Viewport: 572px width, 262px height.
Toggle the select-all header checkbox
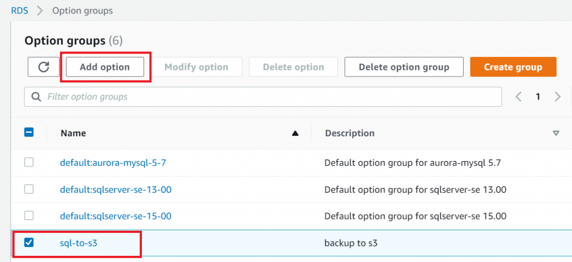(x=29, y=133)
